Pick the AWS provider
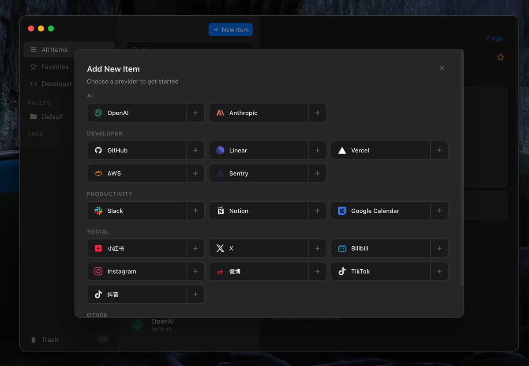The width and height of the screenshot is (529, 366). click(137, 173)
